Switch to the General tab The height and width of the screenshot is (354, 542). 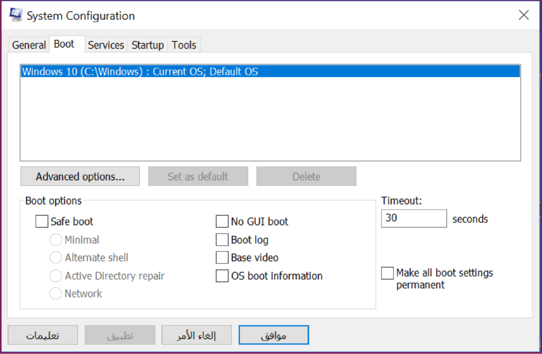click(x=29, y=45)
